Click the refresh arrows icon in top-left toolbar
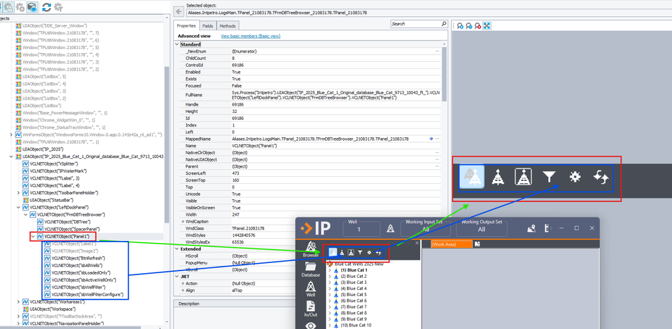This screenshot has height=329, width=672. (x=46, y=7)
